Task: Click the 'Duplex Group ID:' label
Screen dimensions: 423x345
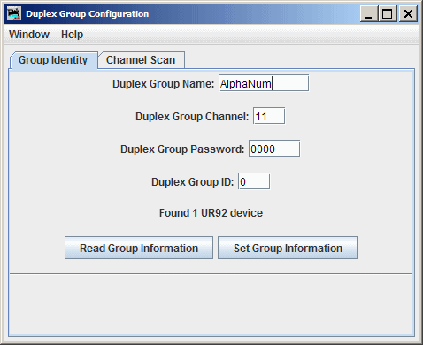Action: coord(192,182)
